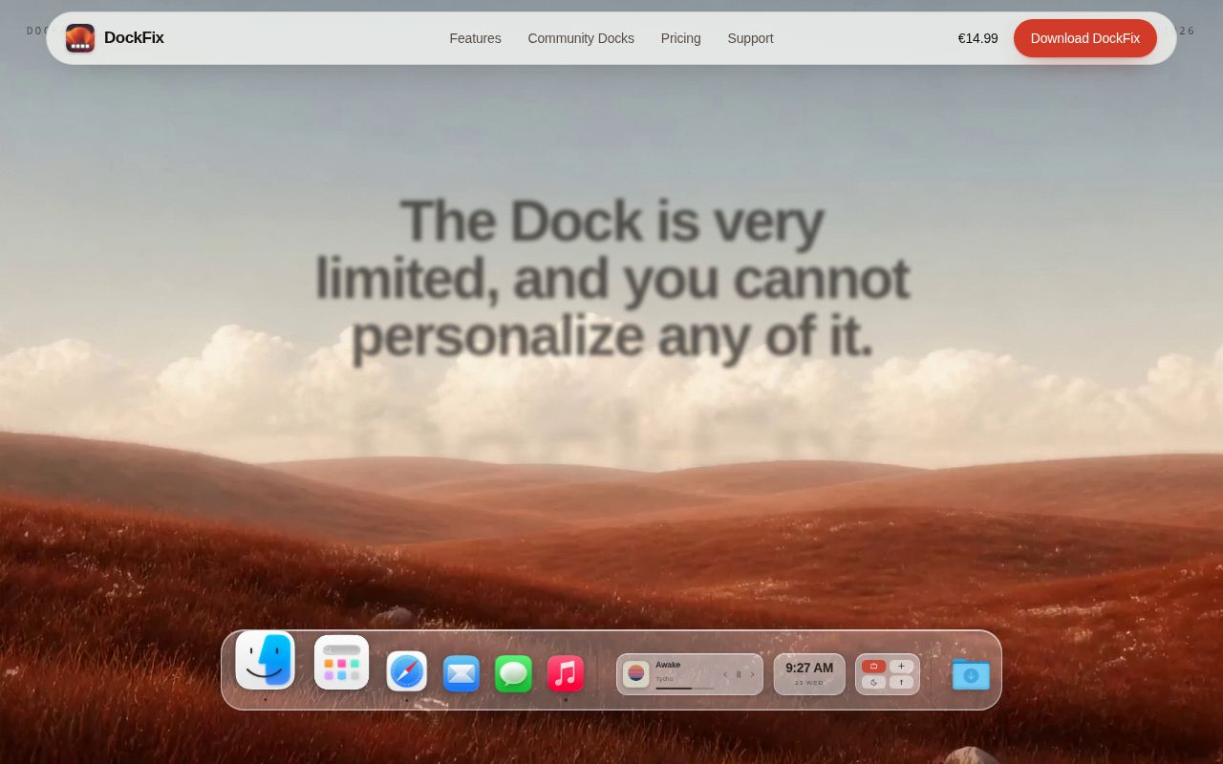Image resolution: width=1223 pixels, height=764 pixels.
Task: Click the Download DockFix button
Action: tap(1084, 38)
